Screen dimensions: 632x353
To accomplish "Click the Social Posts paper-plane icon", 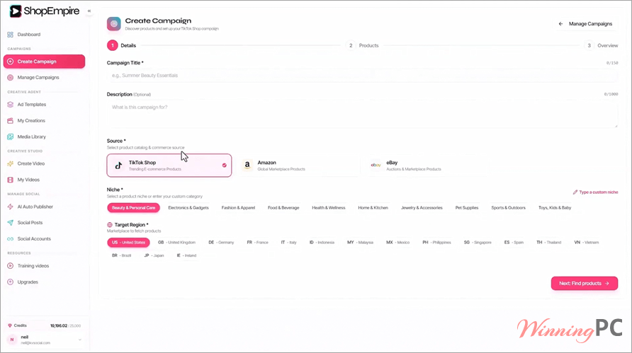I will pyautogui.click(x=11, y=223).
